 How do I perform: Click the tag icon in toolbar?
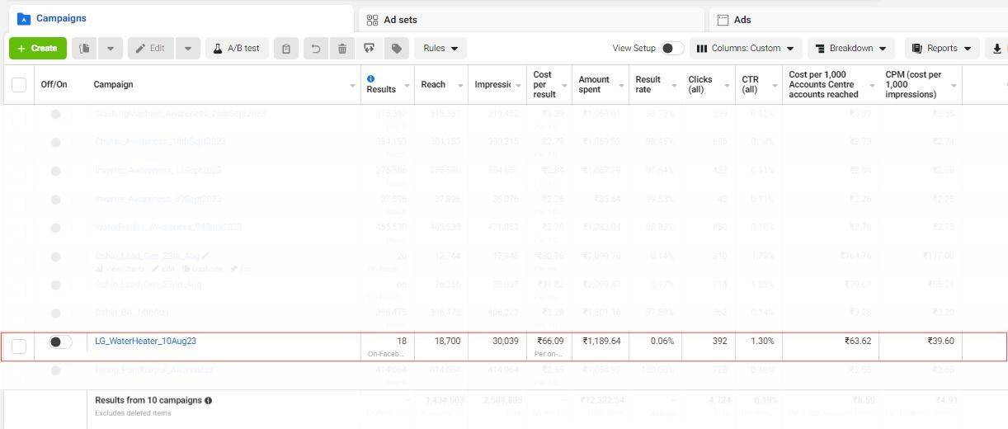click(397, 49)
